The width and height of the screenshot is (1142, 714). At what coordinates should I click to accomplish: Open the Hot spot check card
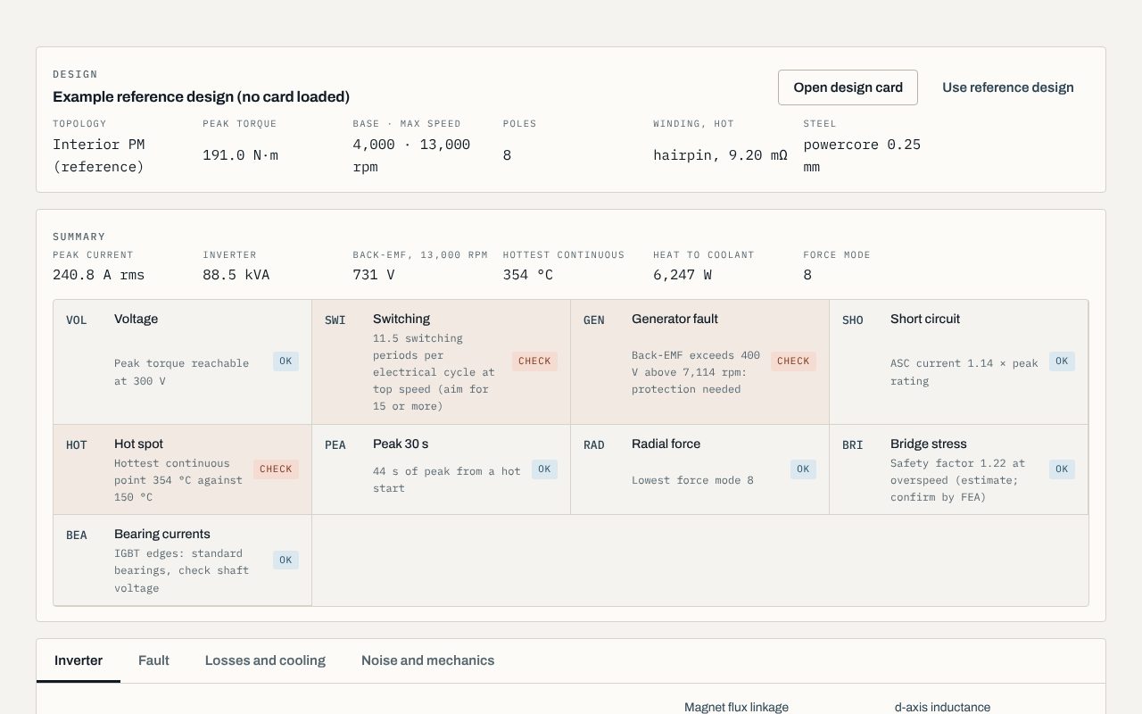183,469
